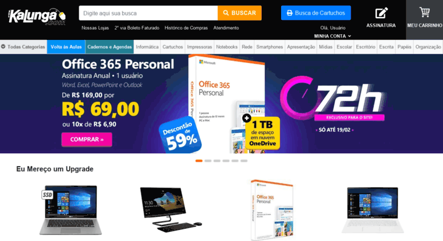
Task: Open the Office 365 Personal product thumbnail
Action: (x=272, y=210)
